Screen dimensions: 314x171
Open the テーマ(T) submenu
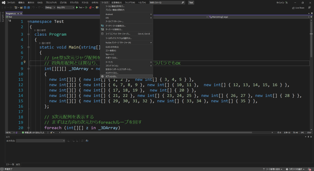pyautogui.click(x=127, y=62)
